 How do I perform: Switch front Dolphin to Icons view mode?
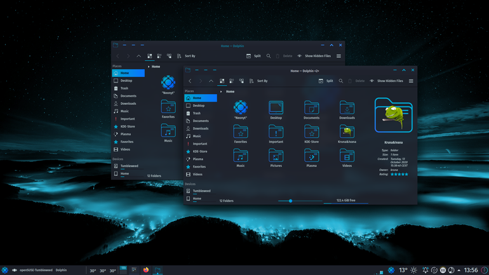(222, 81)
